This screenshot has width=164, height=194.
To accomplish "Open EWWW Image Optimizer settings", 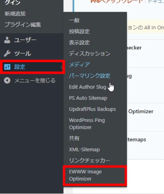I will tap(85, 175).
